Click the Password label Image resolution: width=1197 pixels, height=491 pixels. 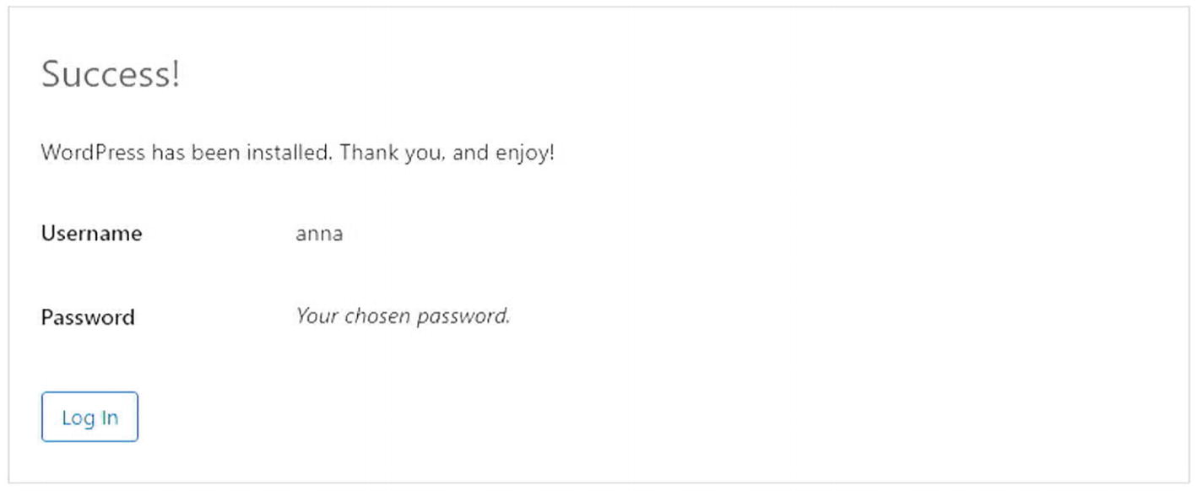(88, 317)
